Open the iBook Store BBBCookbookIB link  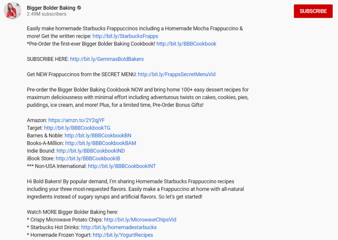[88, 158]
